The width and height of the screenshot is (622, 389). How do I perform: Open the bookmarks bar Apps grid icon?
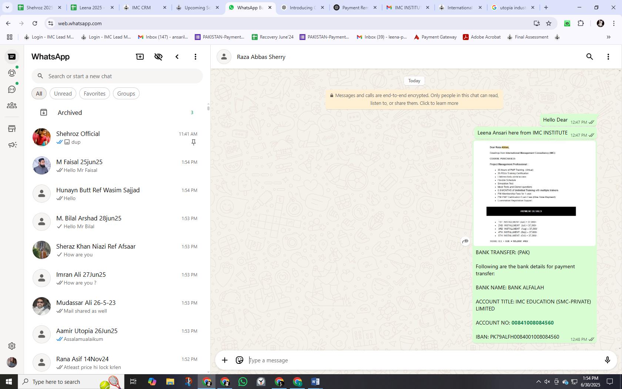click(x=10, y=37)
